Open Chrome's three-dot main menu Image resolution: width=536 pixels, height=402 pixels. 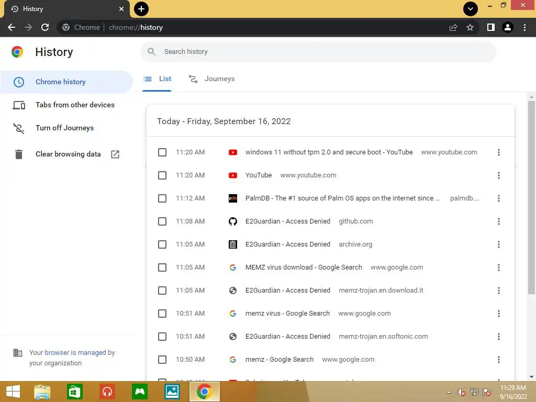coord(524,27)
